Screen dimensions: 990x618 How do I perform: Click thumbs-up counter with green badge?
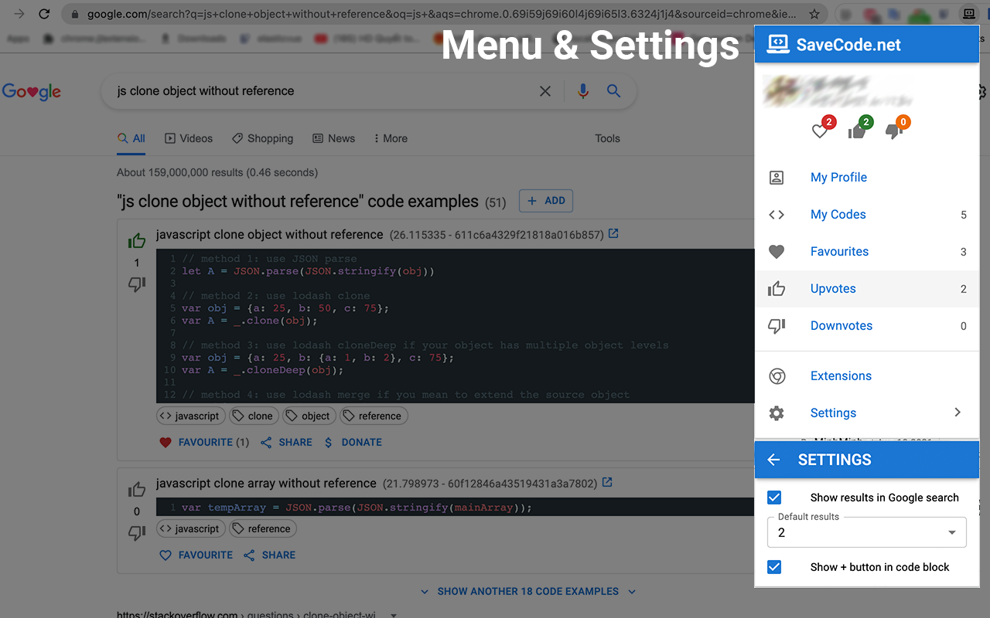point(859,128)
